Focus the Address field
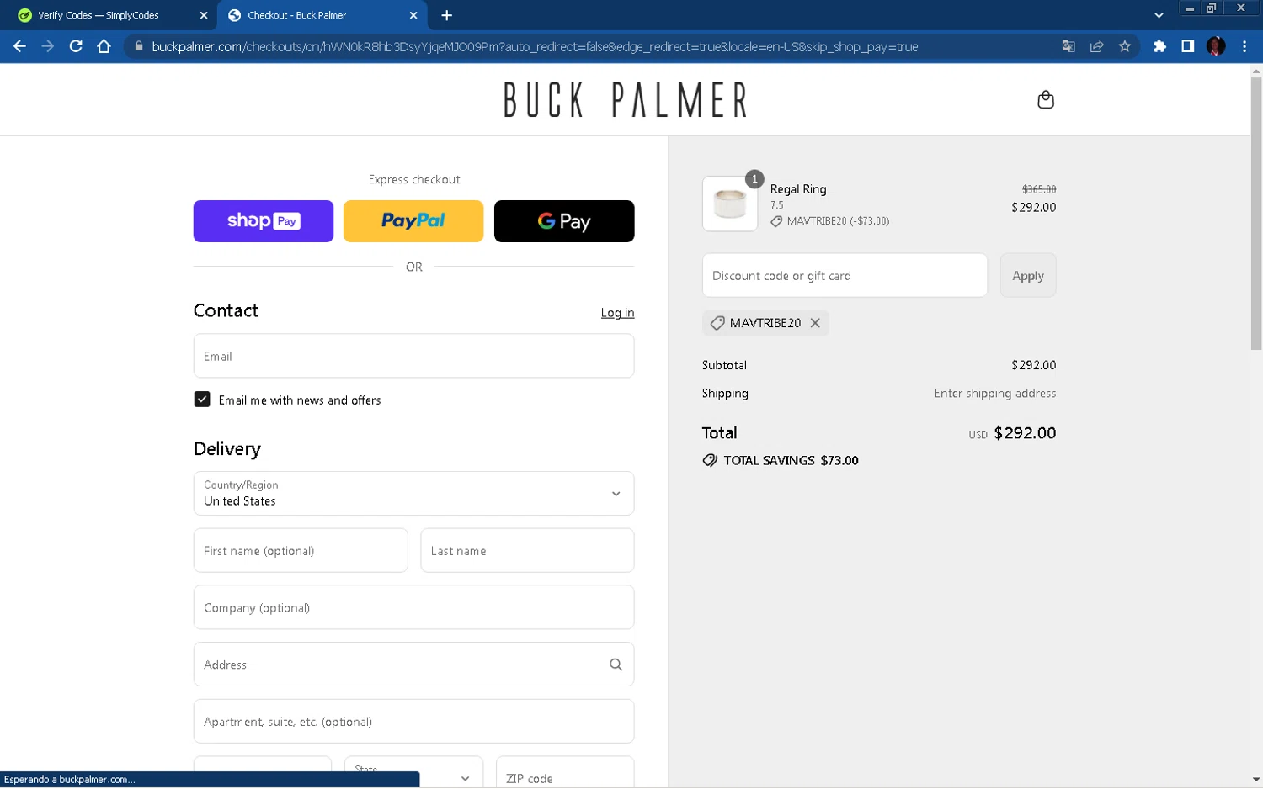Image resolution: width=1263 pixels, height=789 pixels. [x=413, y=665]
